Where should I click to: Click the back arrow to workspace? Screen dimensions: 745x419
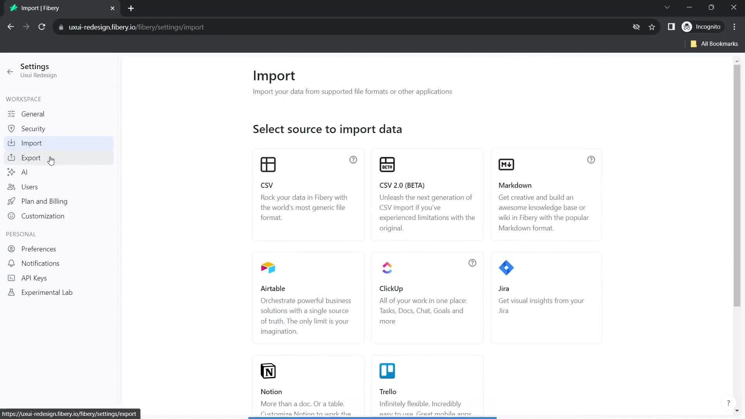click(x=10, y=71)
